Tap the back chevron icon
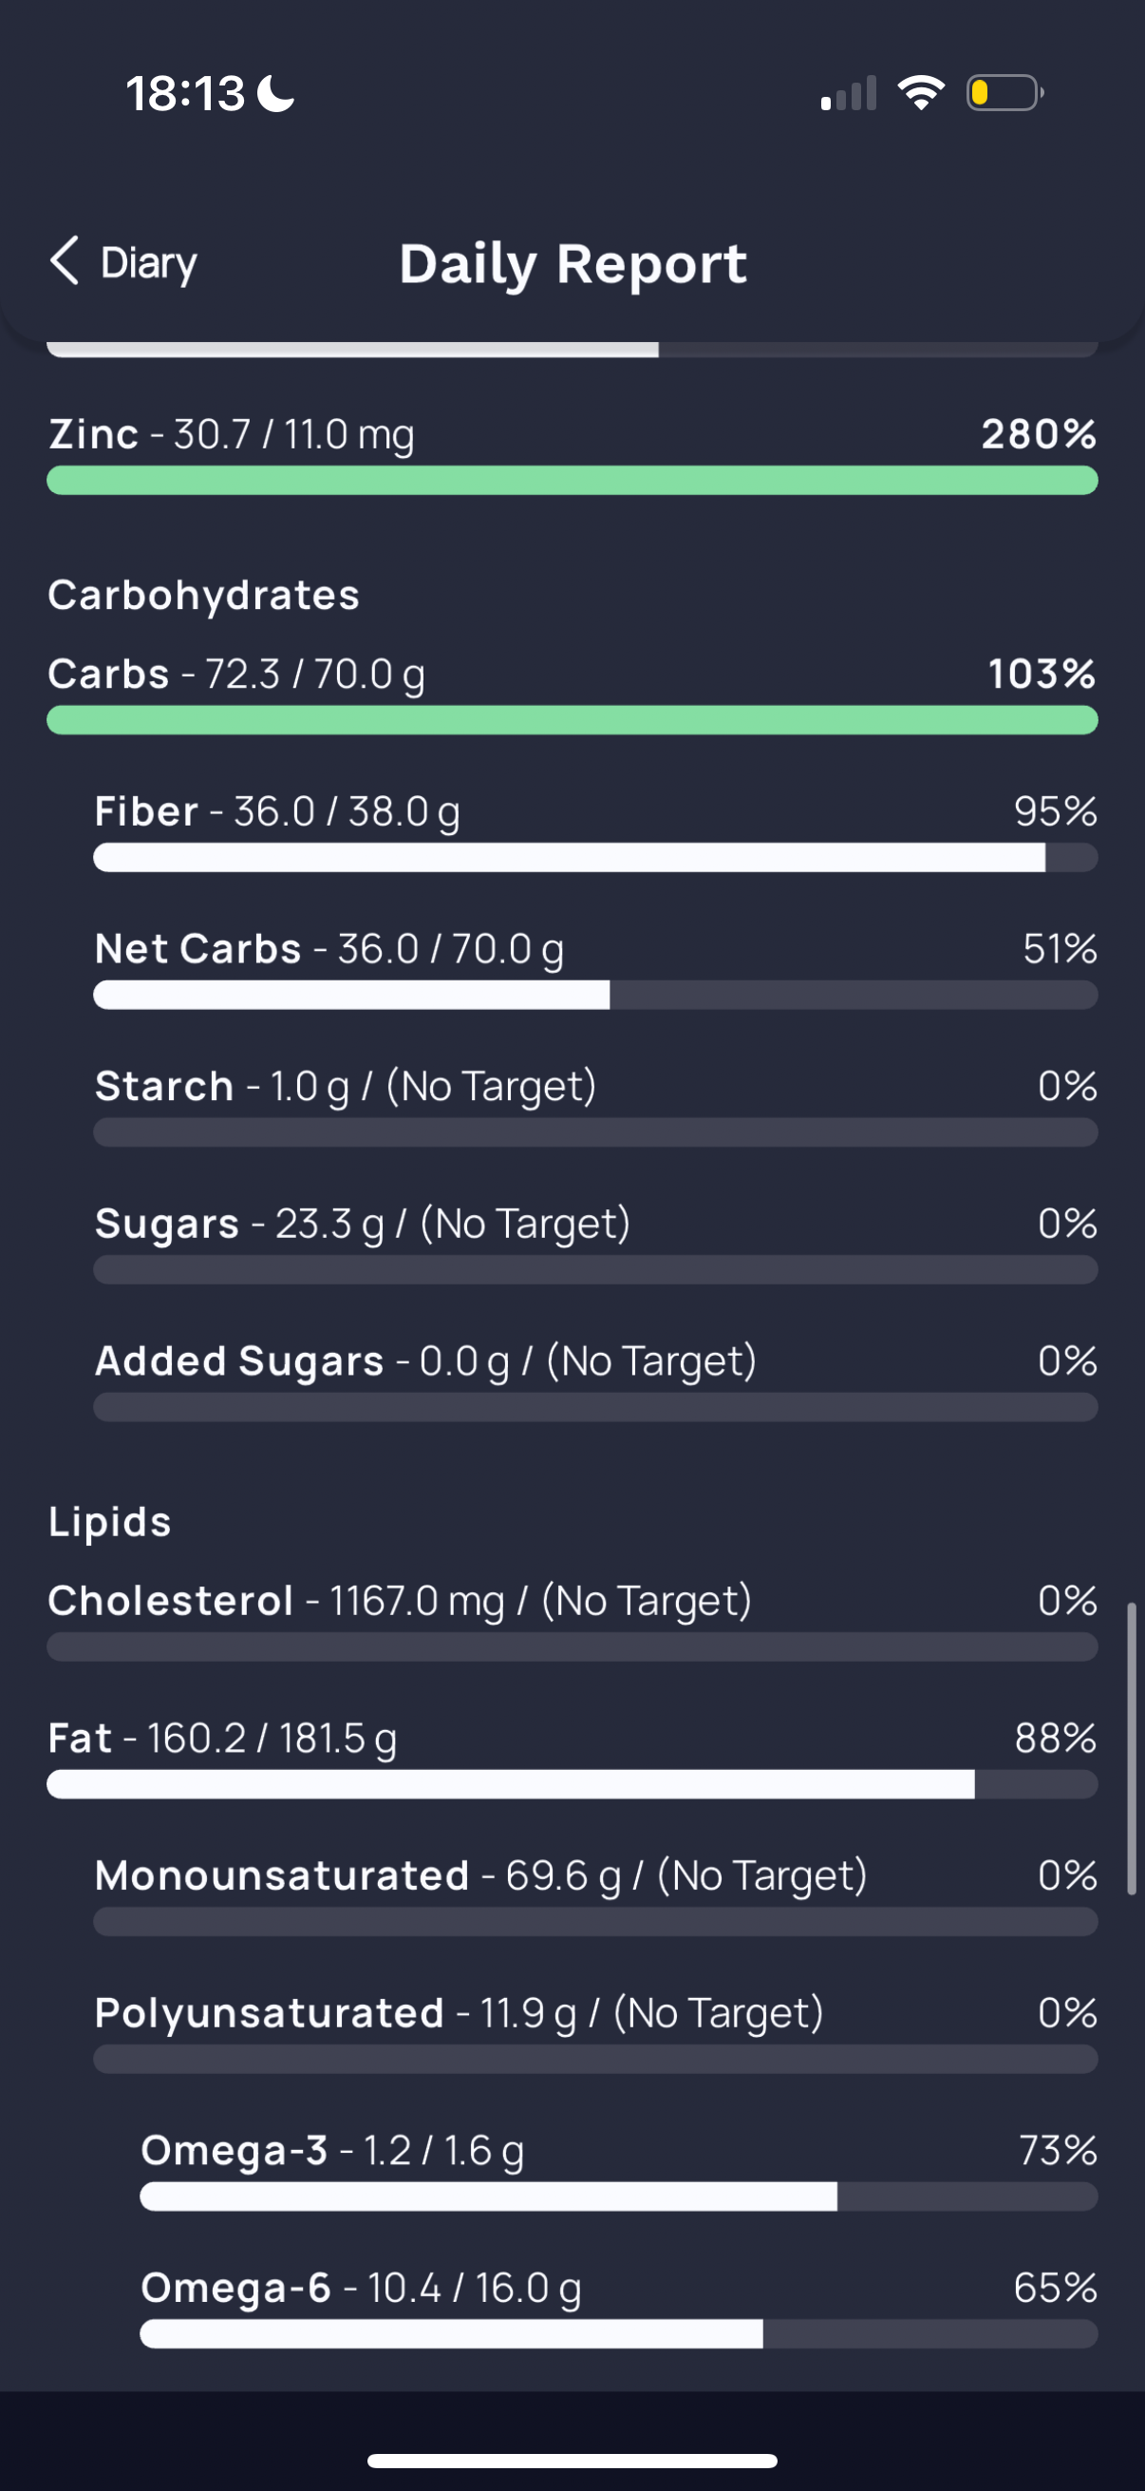Image resolution: width=1145 pixels, height=2491 pixels. [x=64, y=261]
